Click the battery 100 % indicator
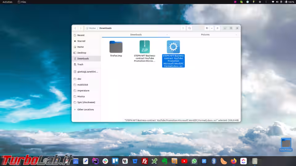Viewport: 296px width, 166px height. click(x=290, y=2)
